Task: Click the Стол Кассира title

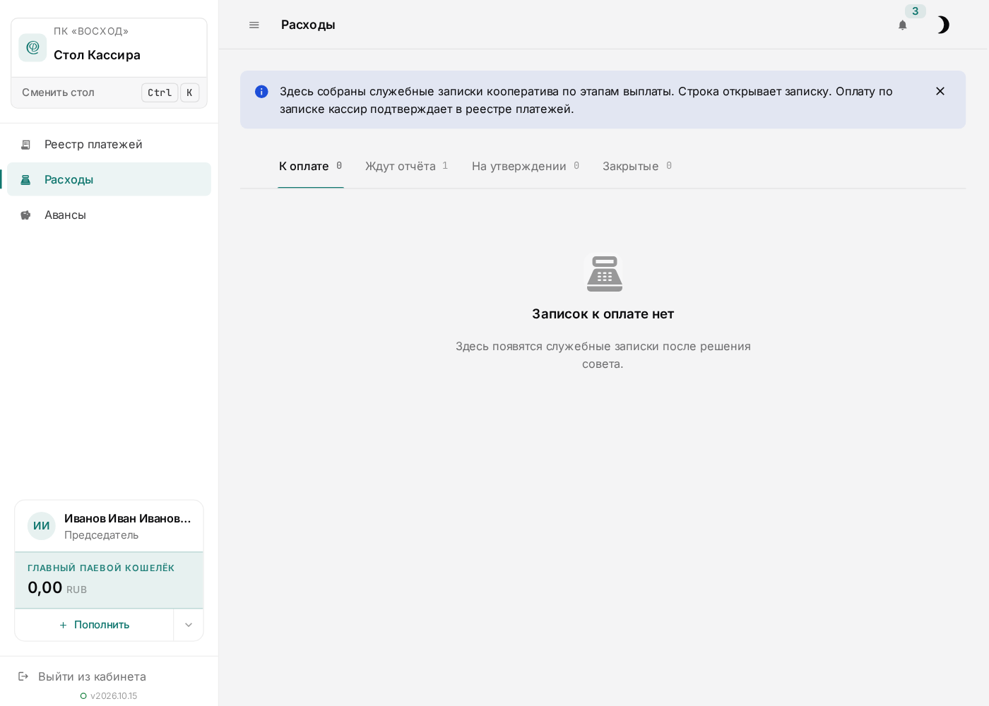Action: coord(97,55)
